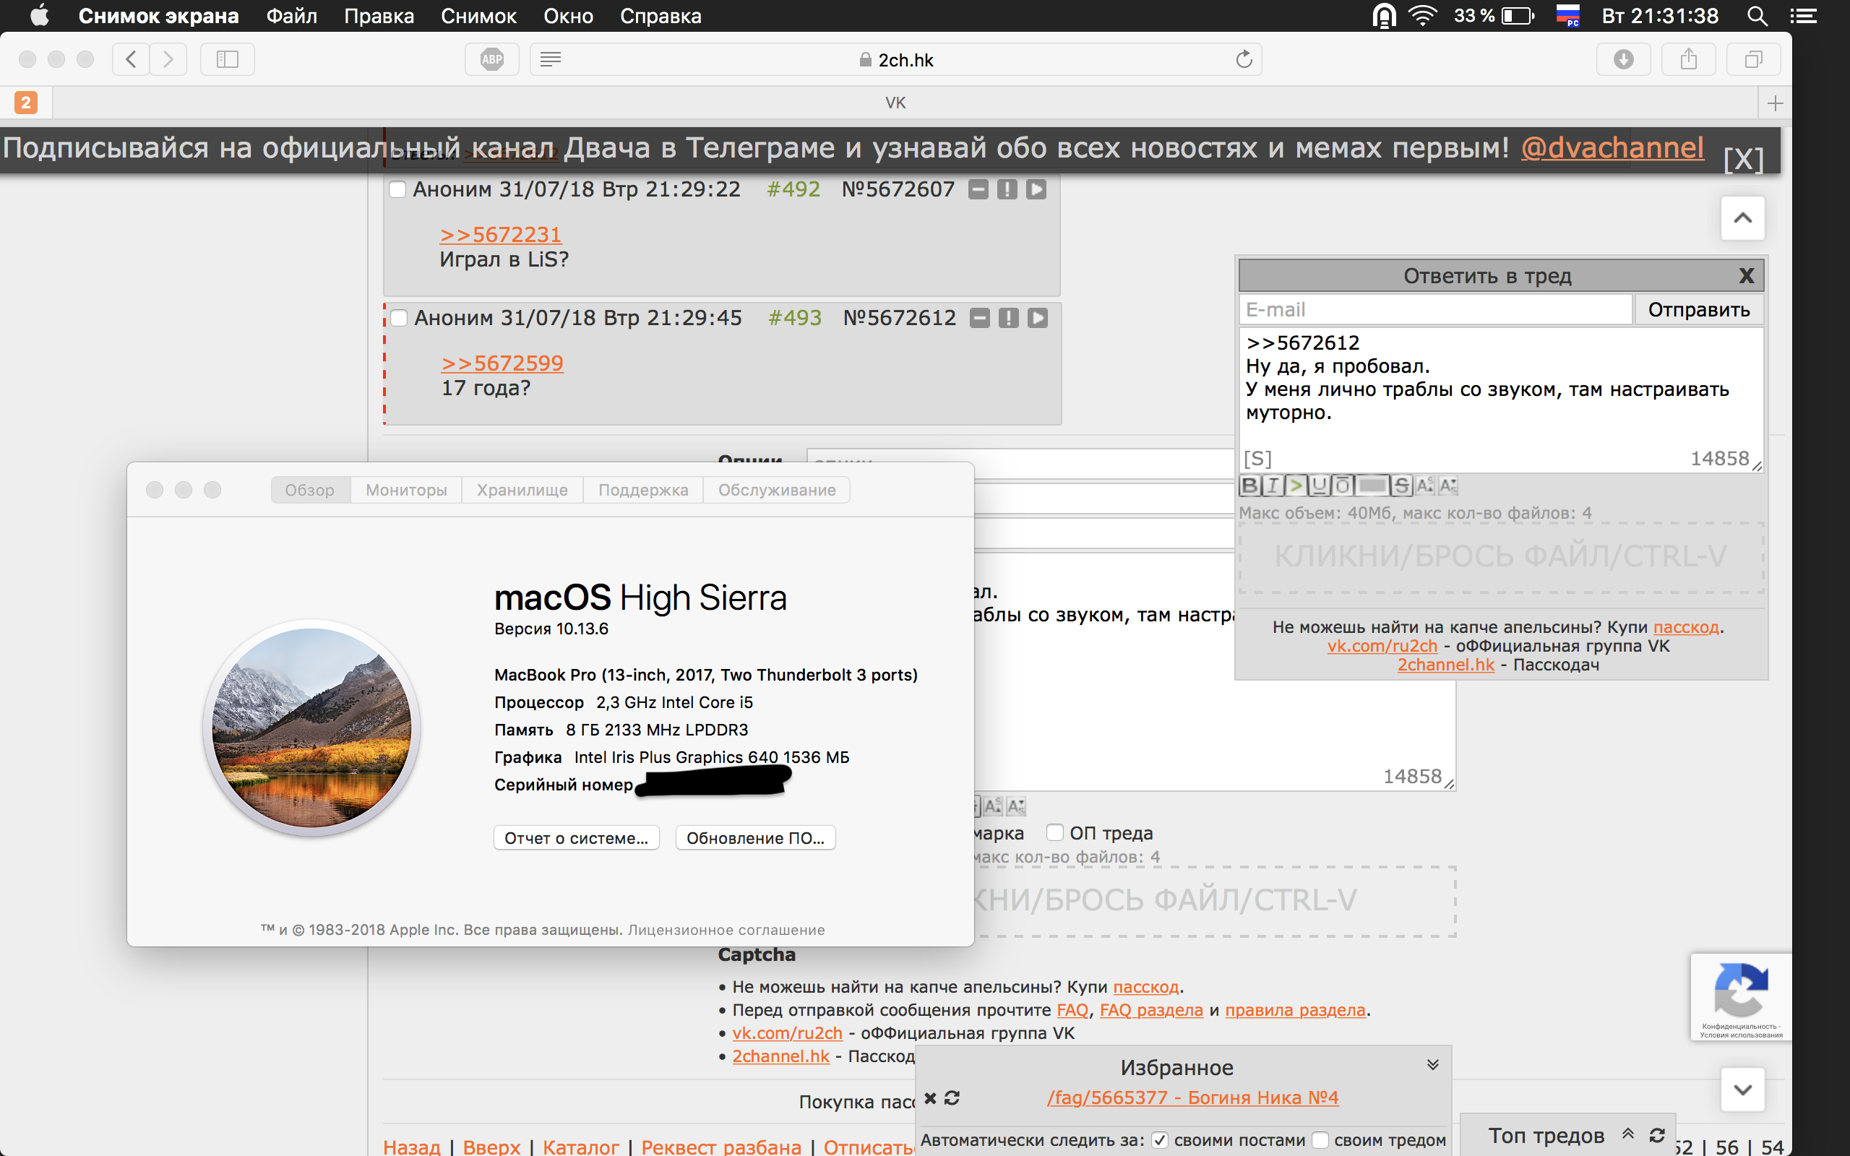Viewport: 1850px width, 1156px height.
Task: Tick the checkbox on post №5672612
Action: pos(399,317)
